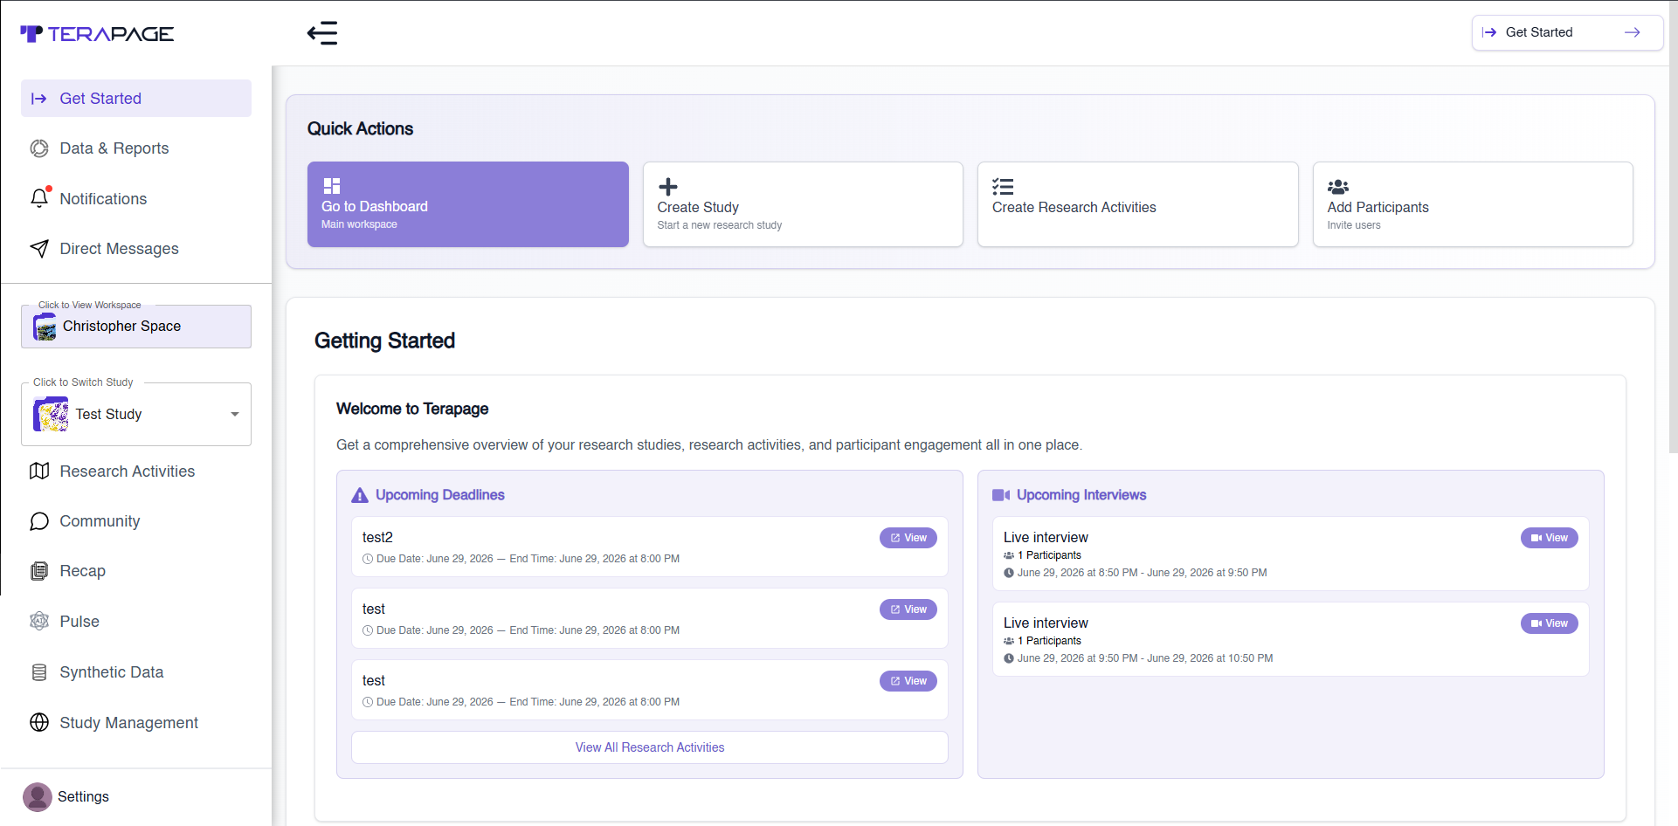View the test2 deadline
This screenshot has width=1678, height=826.
908,538
